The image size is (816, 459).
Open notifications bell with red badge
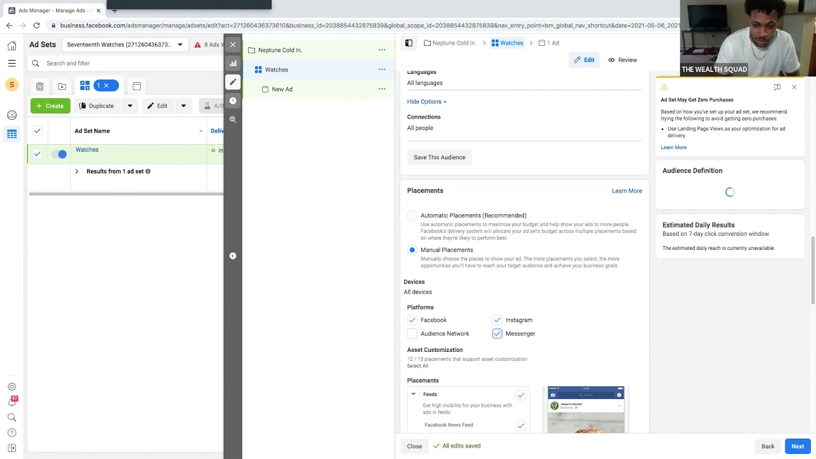tap(11, 402)
